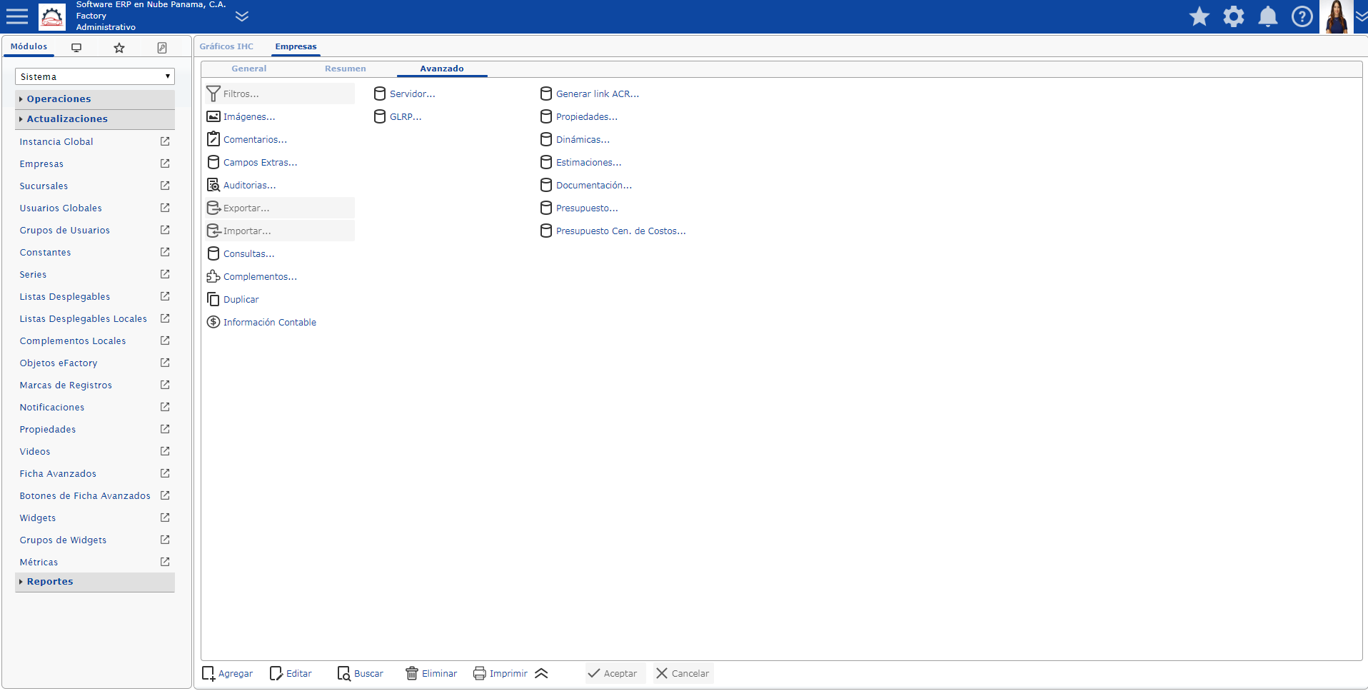Open GLRP option

[398, 116]
